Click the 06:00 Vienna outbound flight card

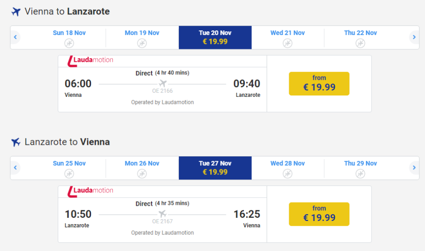162,84
